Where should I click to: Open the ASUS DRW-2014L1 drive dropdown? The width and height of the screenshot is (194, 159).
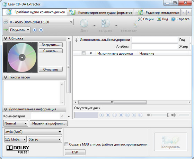tap(41, 22)
